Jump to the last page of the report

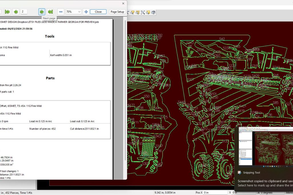(50, 12)
